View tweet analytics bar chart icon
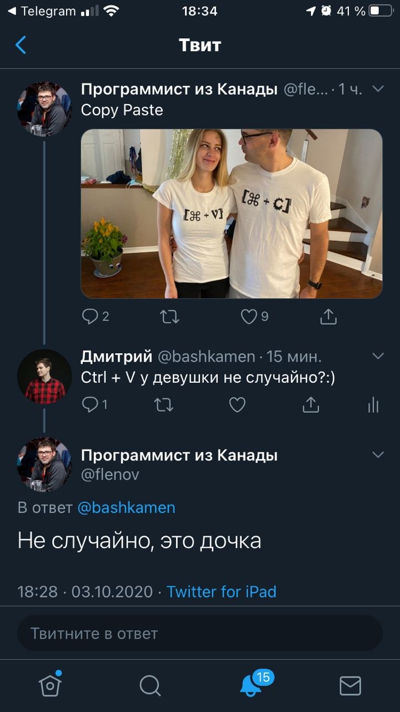Image resolution: width=400 pixels, height=712 pixels. (x=373, y=405)
